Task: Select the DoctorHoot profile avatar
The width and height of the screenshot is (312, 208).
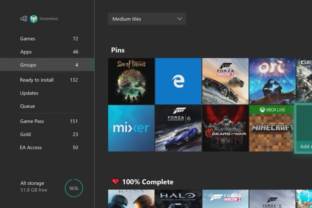Action: pos(33,19)
